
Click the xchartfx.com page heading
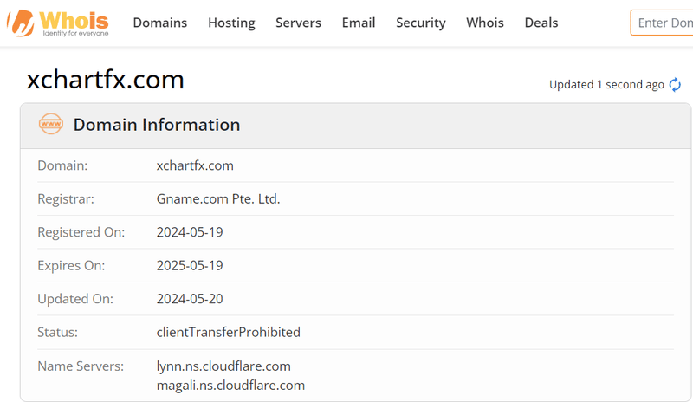[x=105, y=80]
